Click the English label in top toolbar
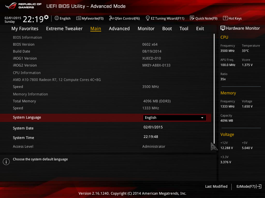The width and height of the screenshot is (265, 198). 65,18
